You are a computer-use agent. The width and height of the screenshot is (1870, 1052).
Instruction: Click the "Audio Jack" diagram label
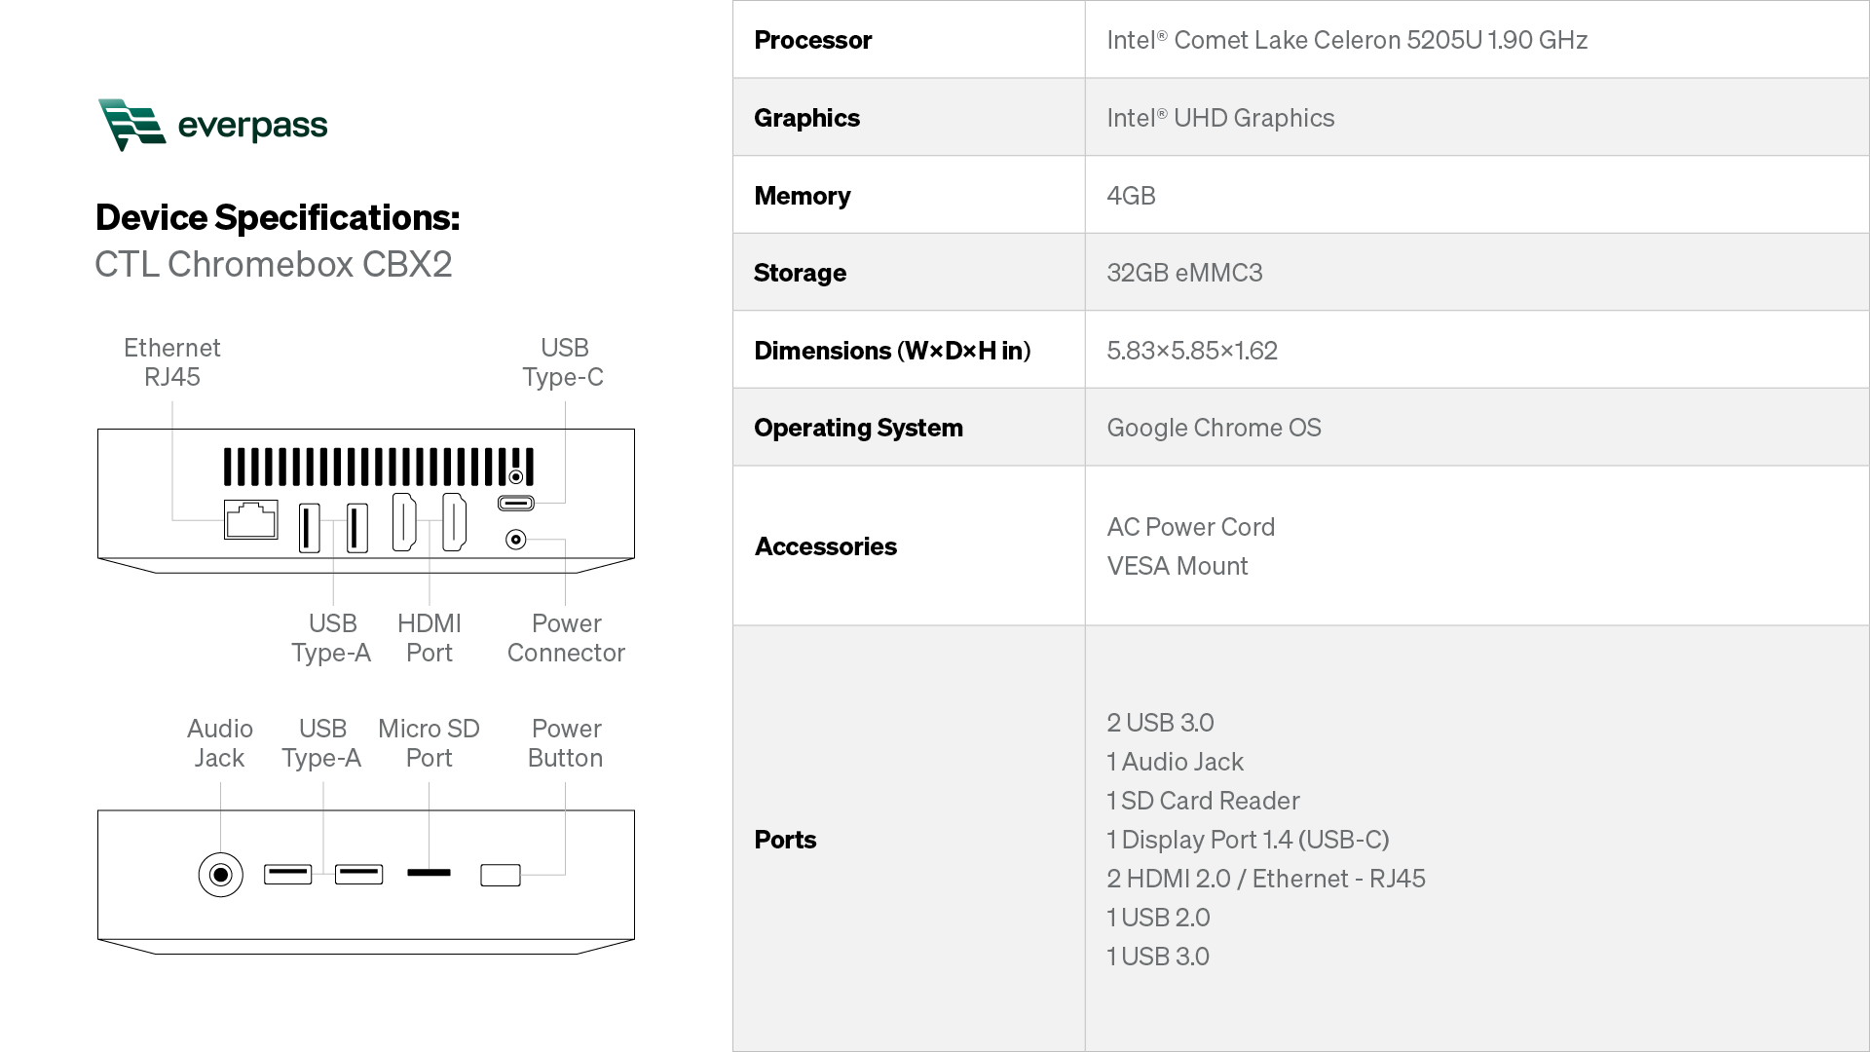coord(220,743)
